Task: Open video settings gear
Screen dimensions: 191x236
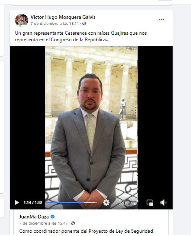Action: click(x=106, y=202)
